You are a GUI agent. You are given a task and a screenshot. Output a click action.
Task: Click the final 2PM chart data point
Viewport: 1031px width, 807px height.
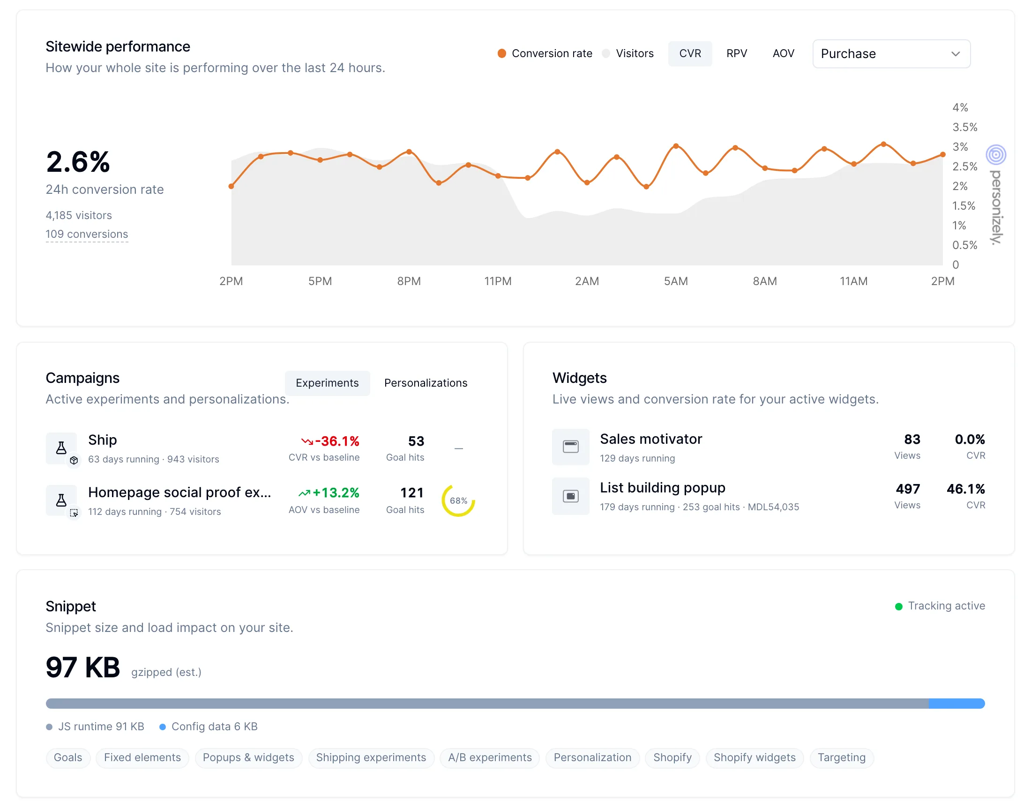click(x=942, y=154)
